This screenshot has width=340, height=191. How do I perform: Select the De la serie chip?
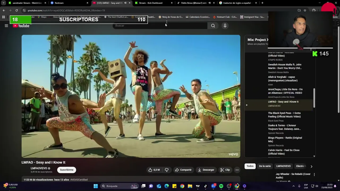pyautogui.click(x=265, y=166)
